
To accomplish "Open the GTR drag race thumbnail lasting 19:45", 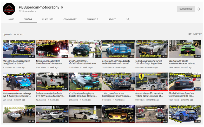I will (152, 114).
